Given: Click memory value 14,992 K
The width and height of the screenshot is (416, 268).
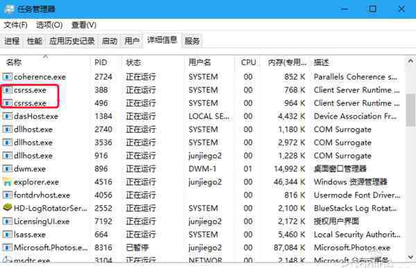Looking at the screenshot, I should (x=289, y=169).
